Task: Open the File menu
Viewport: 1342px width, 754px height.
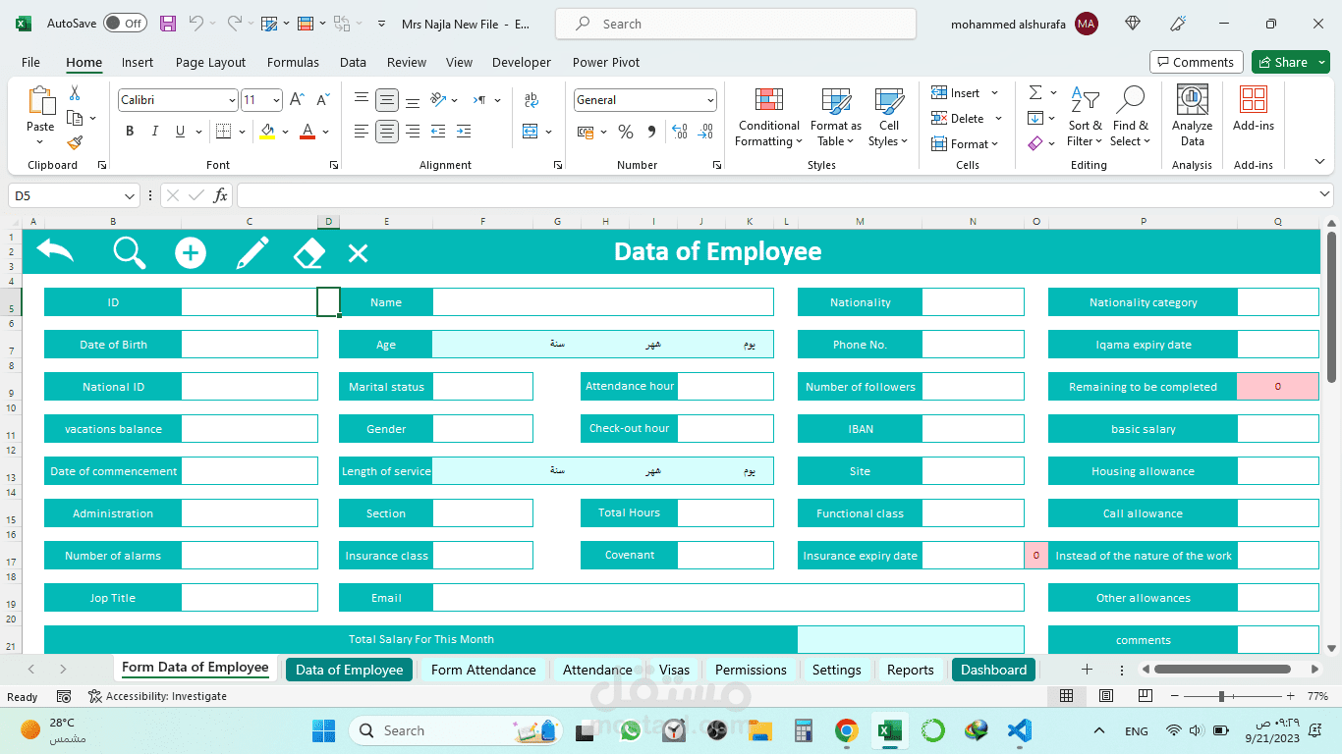Action: (x=30, y=62)
